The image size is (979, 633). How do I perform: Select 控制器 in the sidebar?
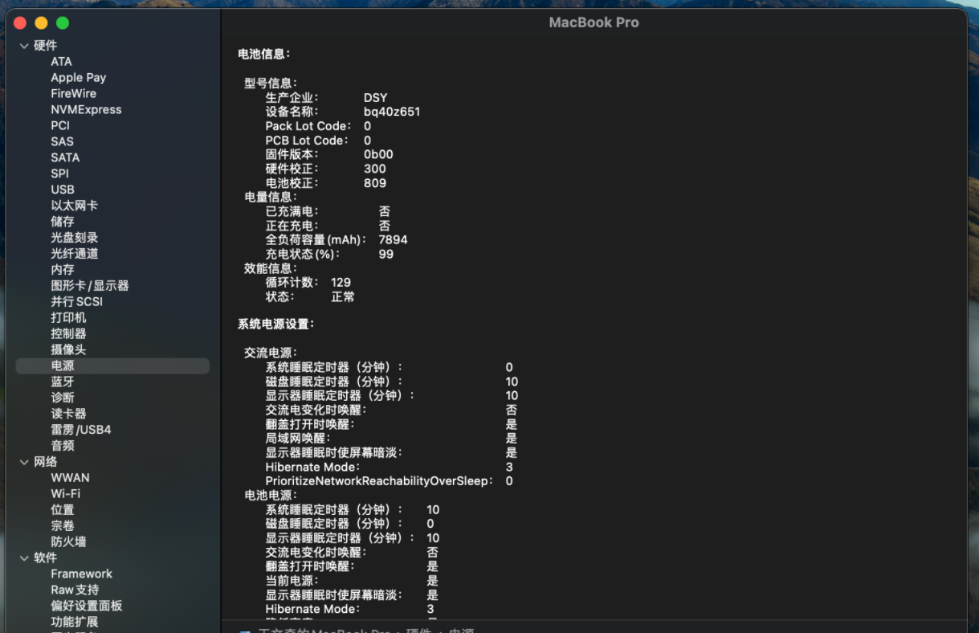(68, 333)
